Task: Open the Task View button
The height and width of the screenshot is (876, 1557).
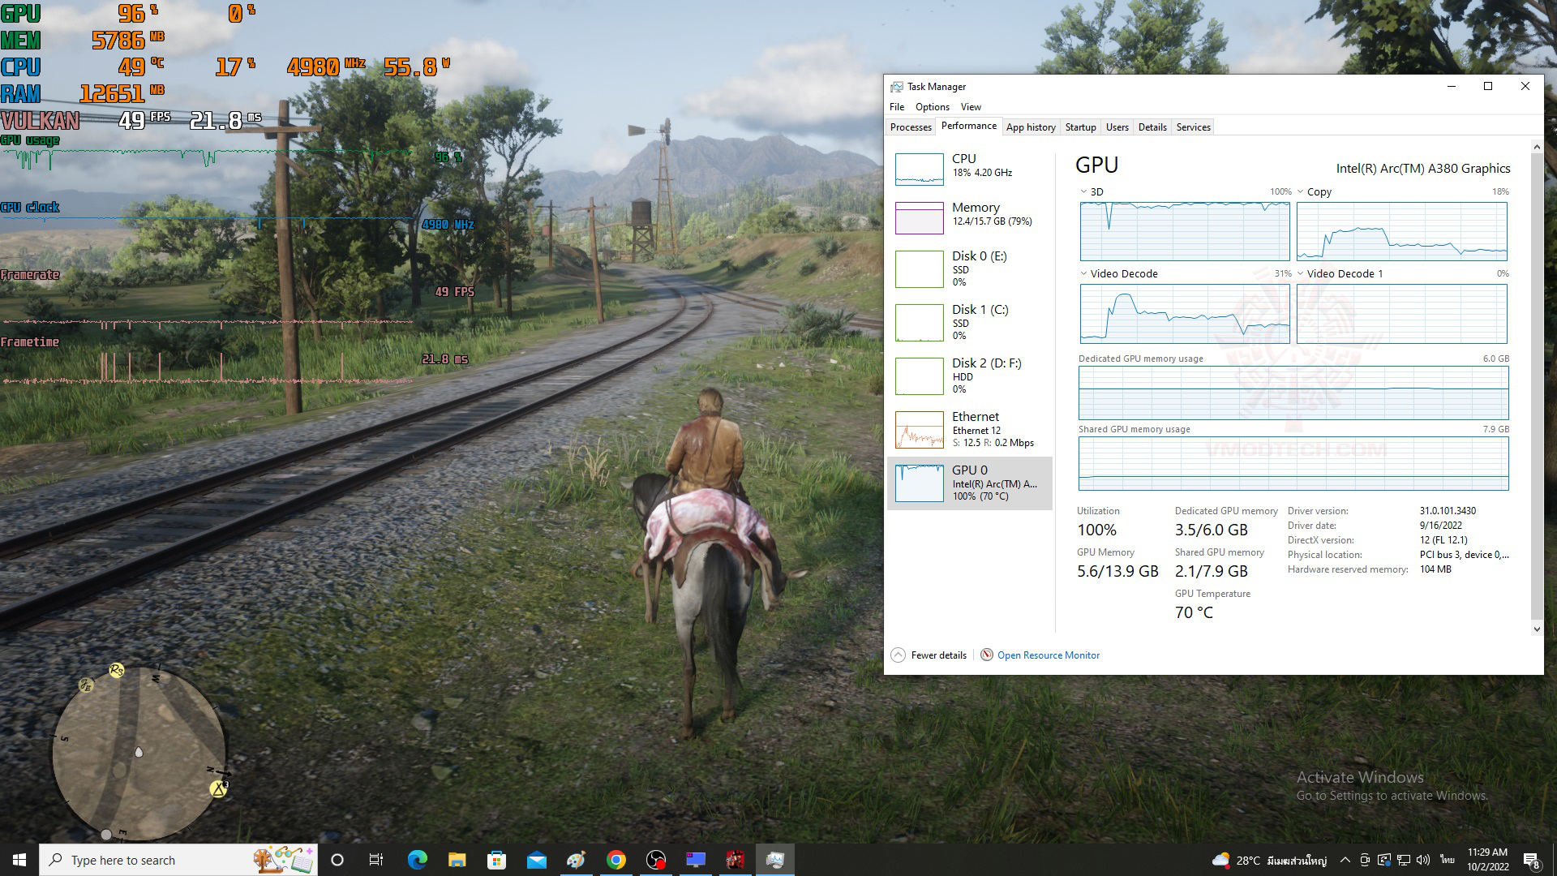Action: click(x=376, y=860)
